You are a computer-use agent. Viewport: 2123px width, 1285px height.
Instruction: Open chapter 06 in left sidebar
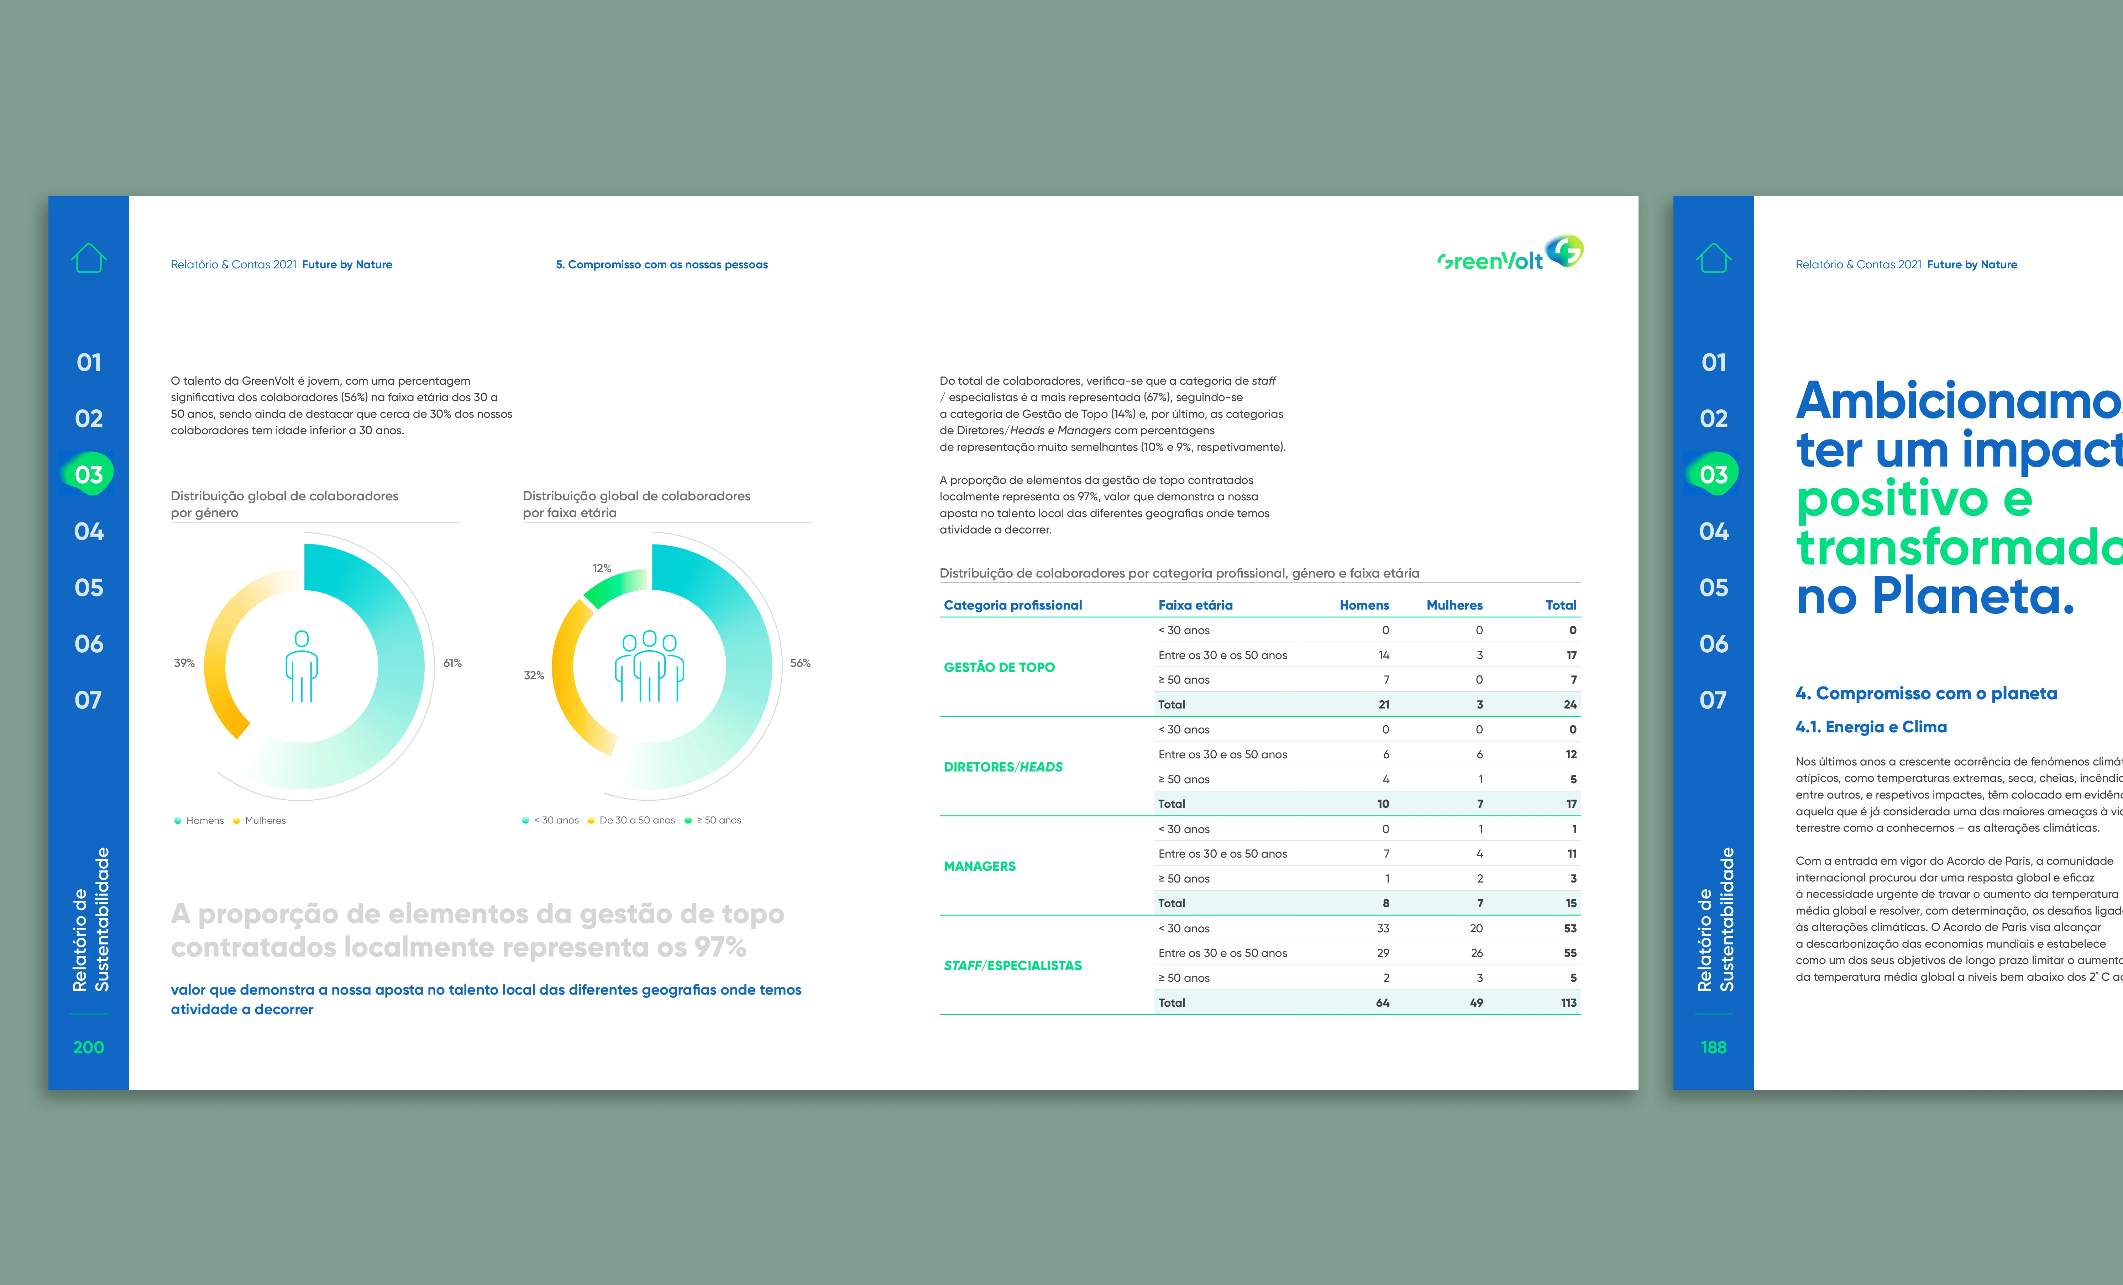[89, 643]
